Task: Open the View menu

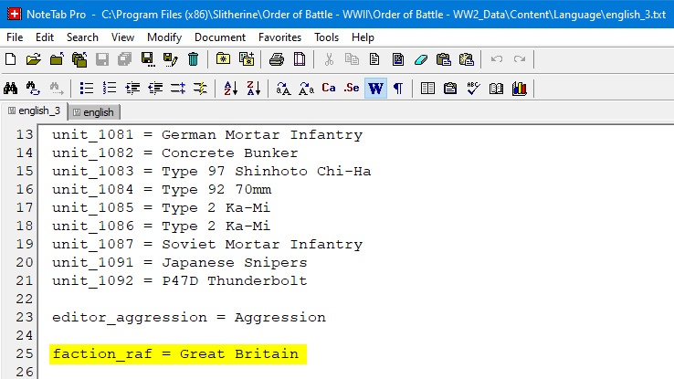Action: (x=122, y=37)
